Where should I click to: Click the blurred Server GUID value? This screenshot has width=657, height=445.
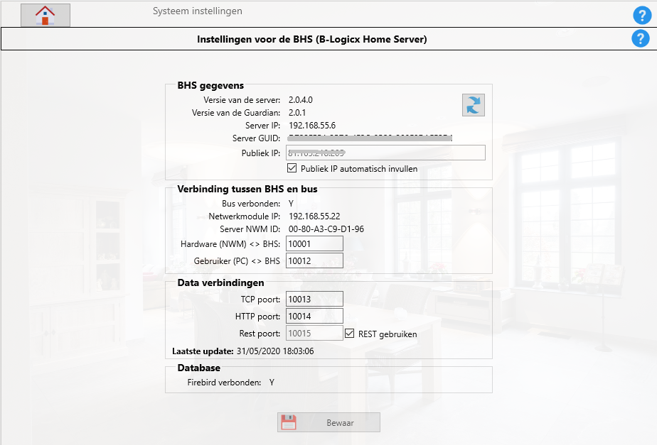[370, 138]
